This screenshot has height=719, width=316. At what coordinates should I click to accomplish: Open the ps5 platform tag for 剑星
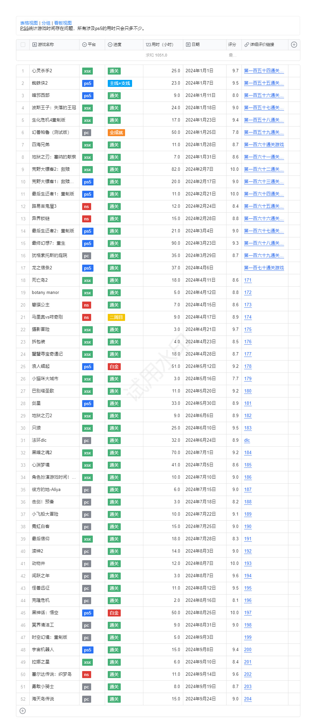coord(87,403)
